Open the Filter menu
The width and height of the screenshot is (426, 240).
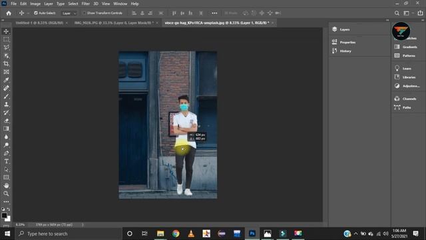(x=86, y=4)
